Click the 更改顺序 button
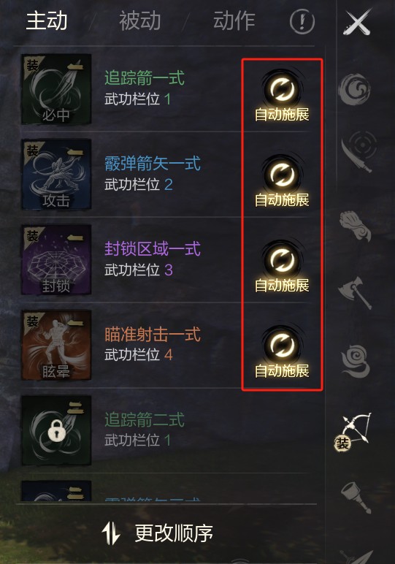The height and width of the screenshot is (564, 395). pyautogui.click(x=158, y=533)
